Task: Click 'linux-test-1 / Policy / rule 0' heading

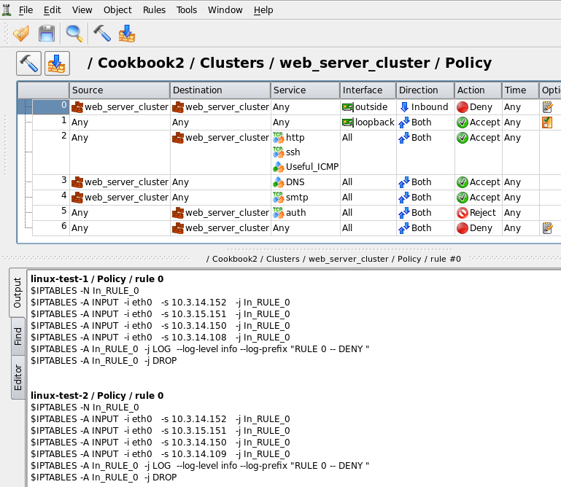Action: click(97, 279)
